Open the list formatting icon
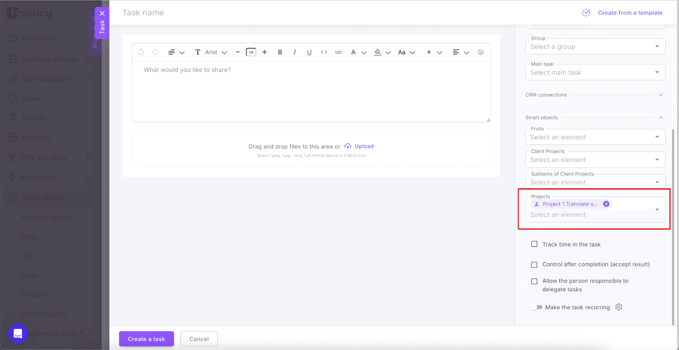The width and height of the screenshot is (679, 350). coord(171,52)
